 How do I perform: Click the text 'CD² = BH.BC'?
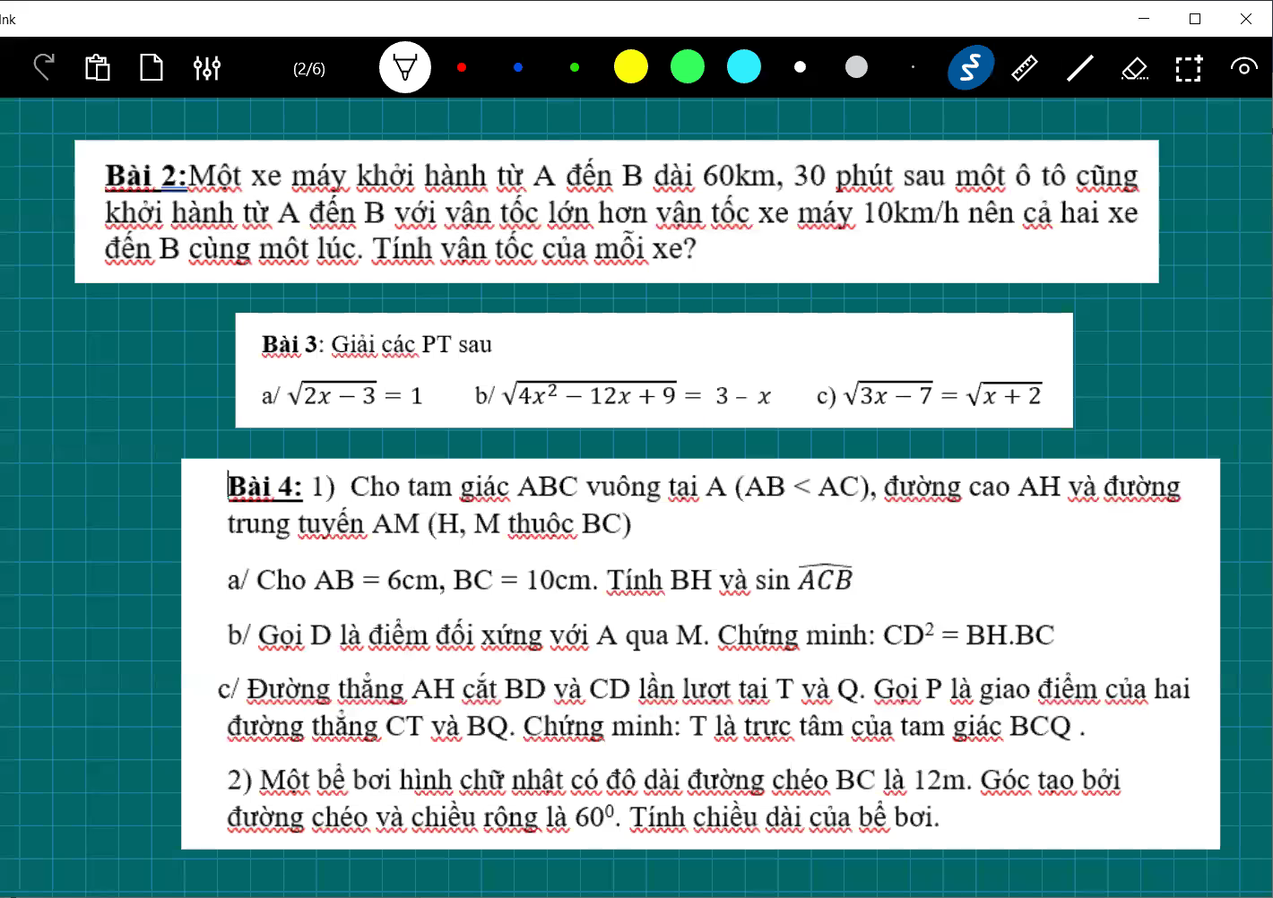[969, 635]
